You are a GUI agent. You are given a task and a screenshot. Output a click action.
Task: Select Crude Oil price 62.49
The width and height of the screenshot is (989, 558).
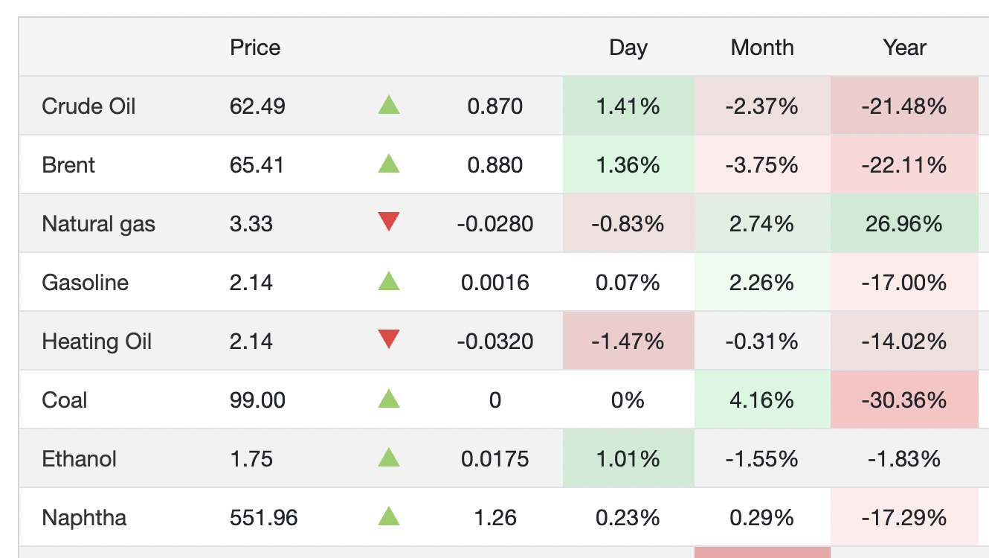257,106
